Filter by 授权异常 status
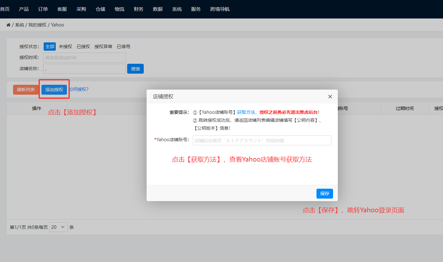 [103, 47]
